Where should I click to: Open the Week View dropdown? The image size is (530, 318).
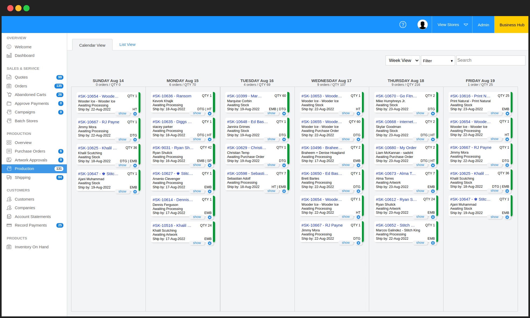click(x=402, y=60)
